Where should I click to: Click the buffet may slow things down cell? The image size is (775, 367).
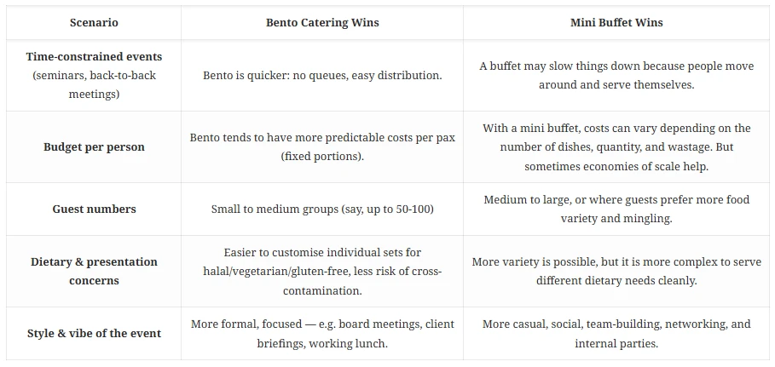click(616, 75)
